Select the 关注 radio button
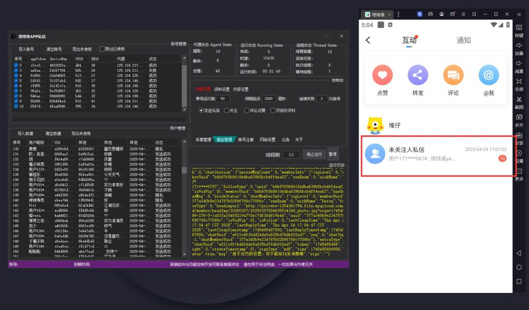Screen dimensions: 529x310 (227, 111)
